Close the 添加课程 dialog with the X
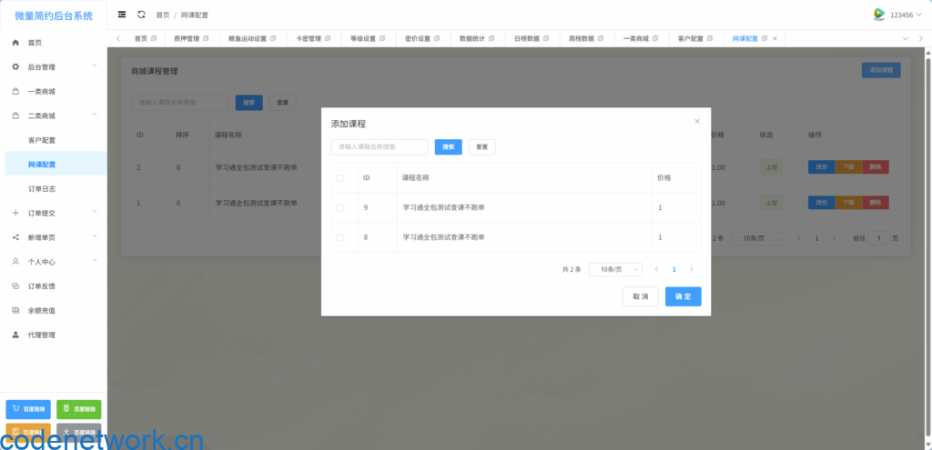The image size is (932, 450). (697, 121)
